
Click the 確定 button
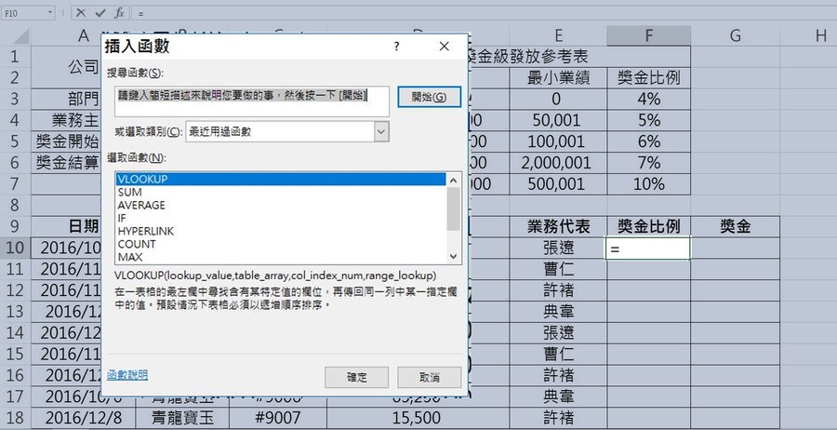(x=356, y=377)
